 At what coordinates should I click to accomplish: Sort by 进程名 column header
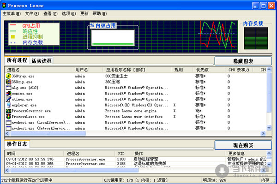click(x=38, y=70)
